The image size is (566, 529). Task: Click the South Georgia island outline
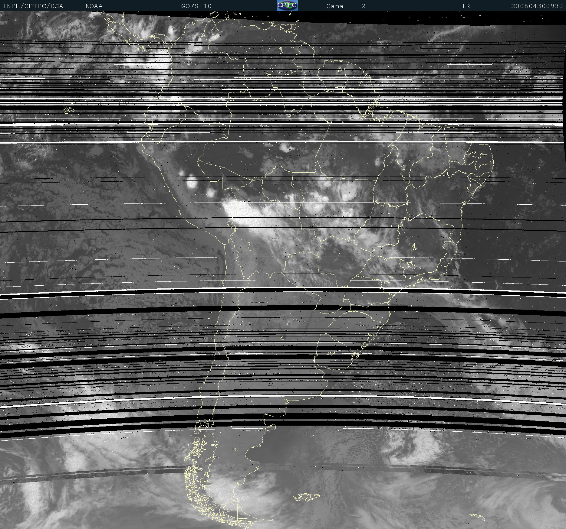478,517
